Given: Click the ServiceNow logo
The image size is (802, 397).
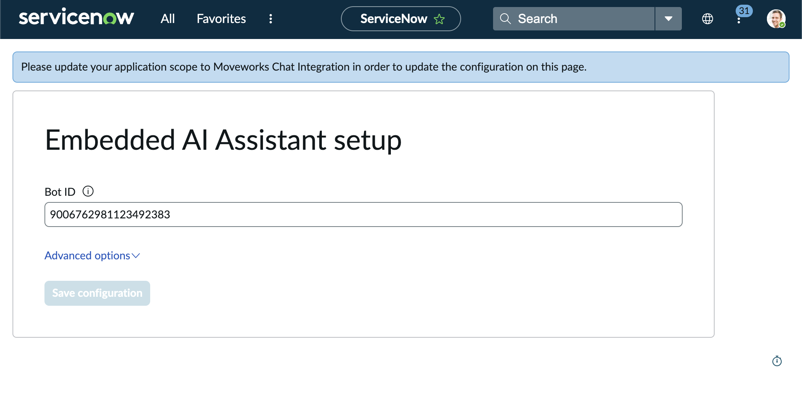Looking at the screenshot, I should point(76,18).
